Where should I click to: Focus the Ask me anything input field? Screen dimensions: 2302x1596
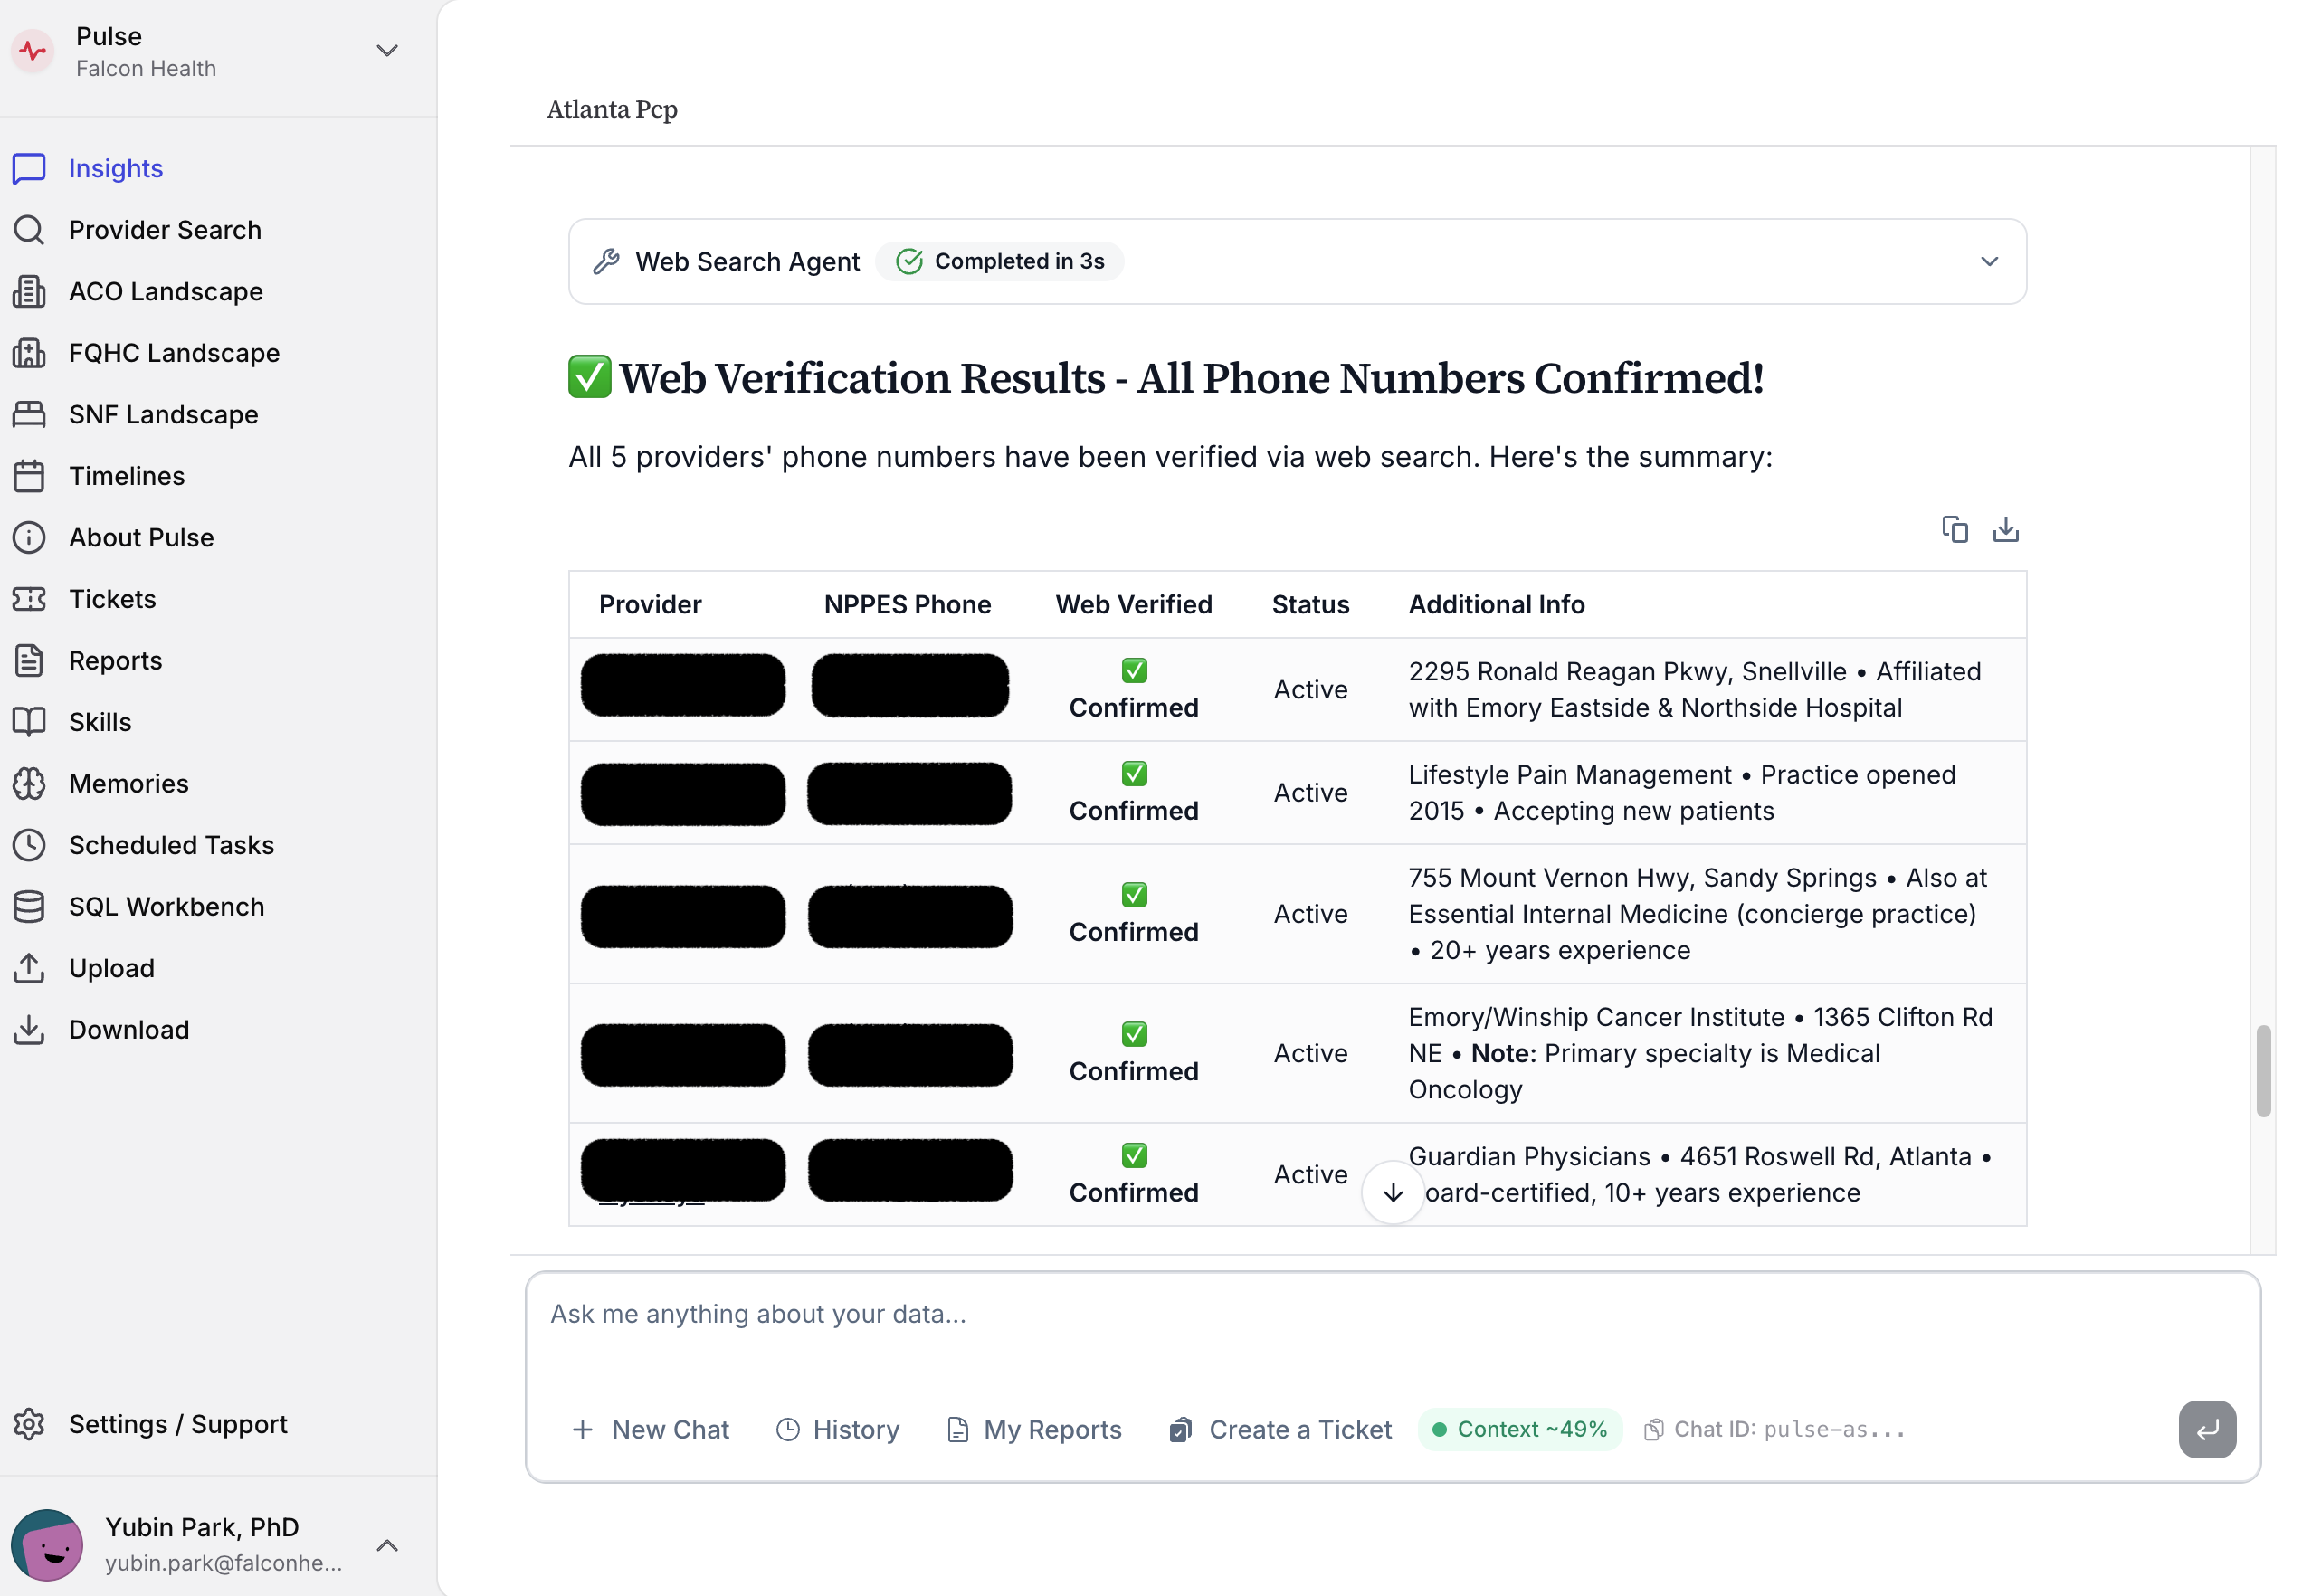click(1390, 1314)
